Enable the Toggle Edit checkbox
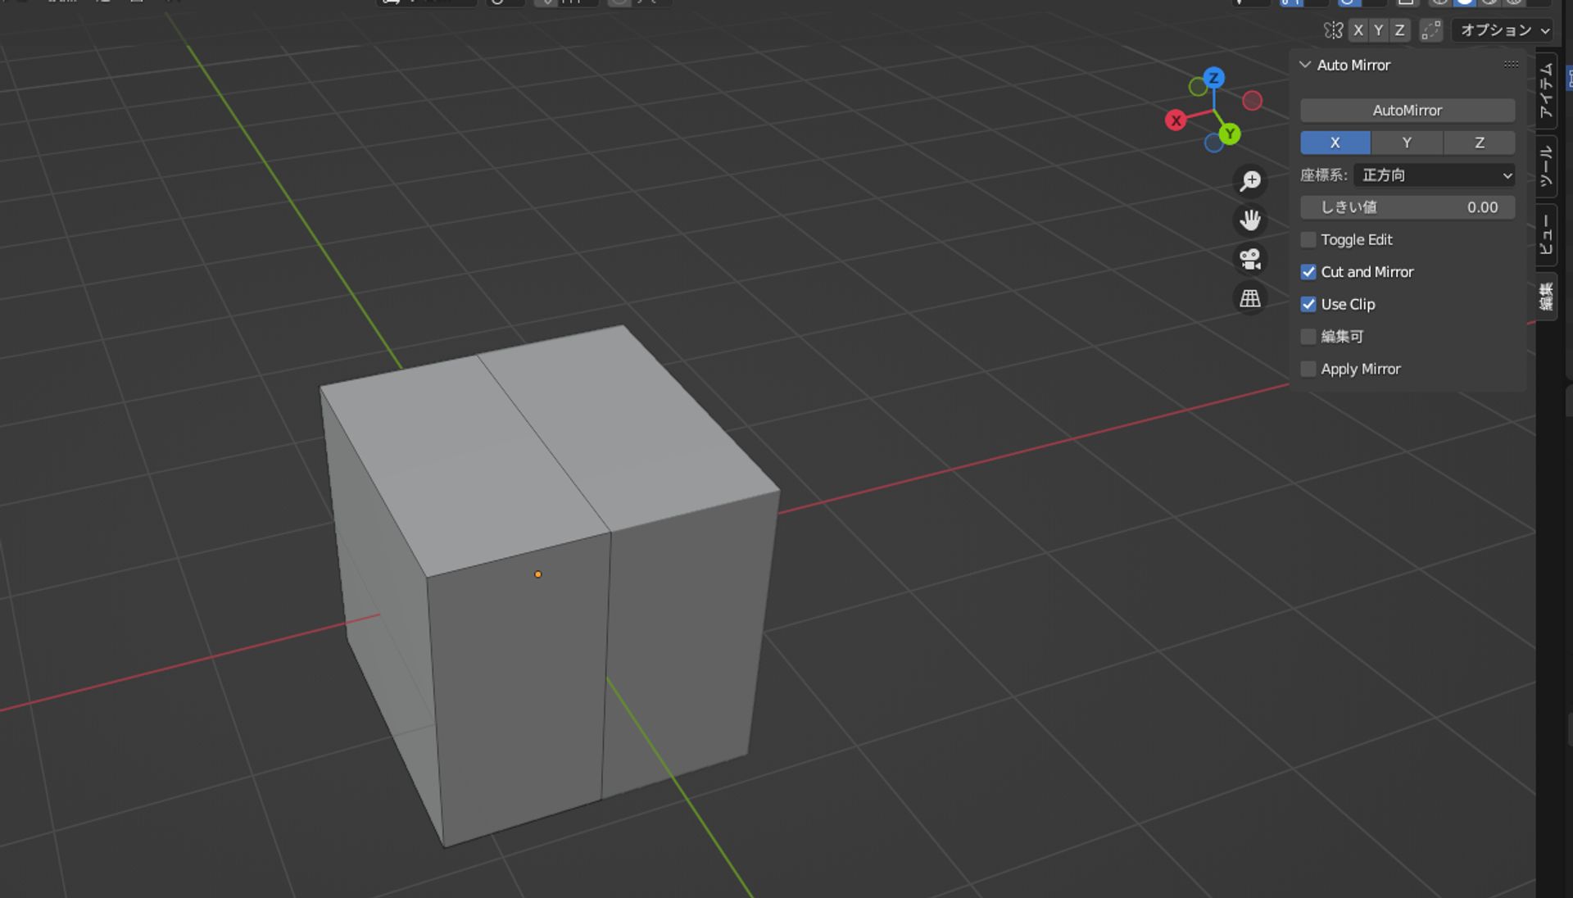 pyautogui.click(x=1308, y=240)
